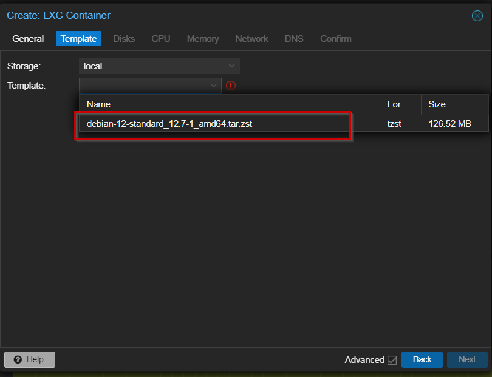Open Help documentation button

[x=30, y=359]
